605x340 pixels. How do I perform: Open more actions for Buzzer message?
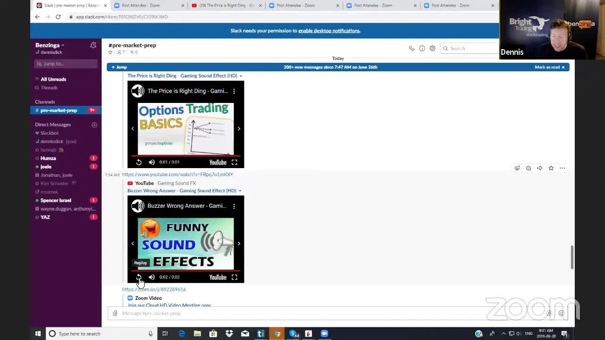click(562, 168)
